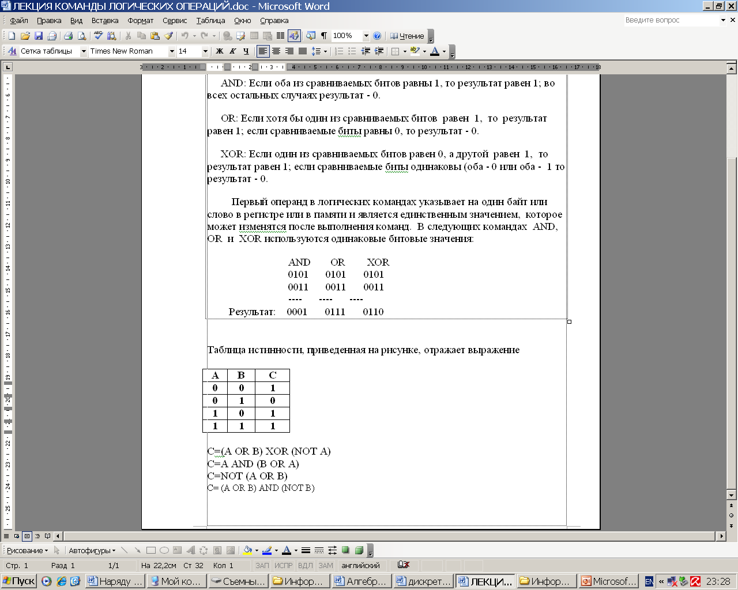The height and width of the screenshot is (590, 738).
Task: Click the Open file folder icon
Action: (x=25, y=36)
